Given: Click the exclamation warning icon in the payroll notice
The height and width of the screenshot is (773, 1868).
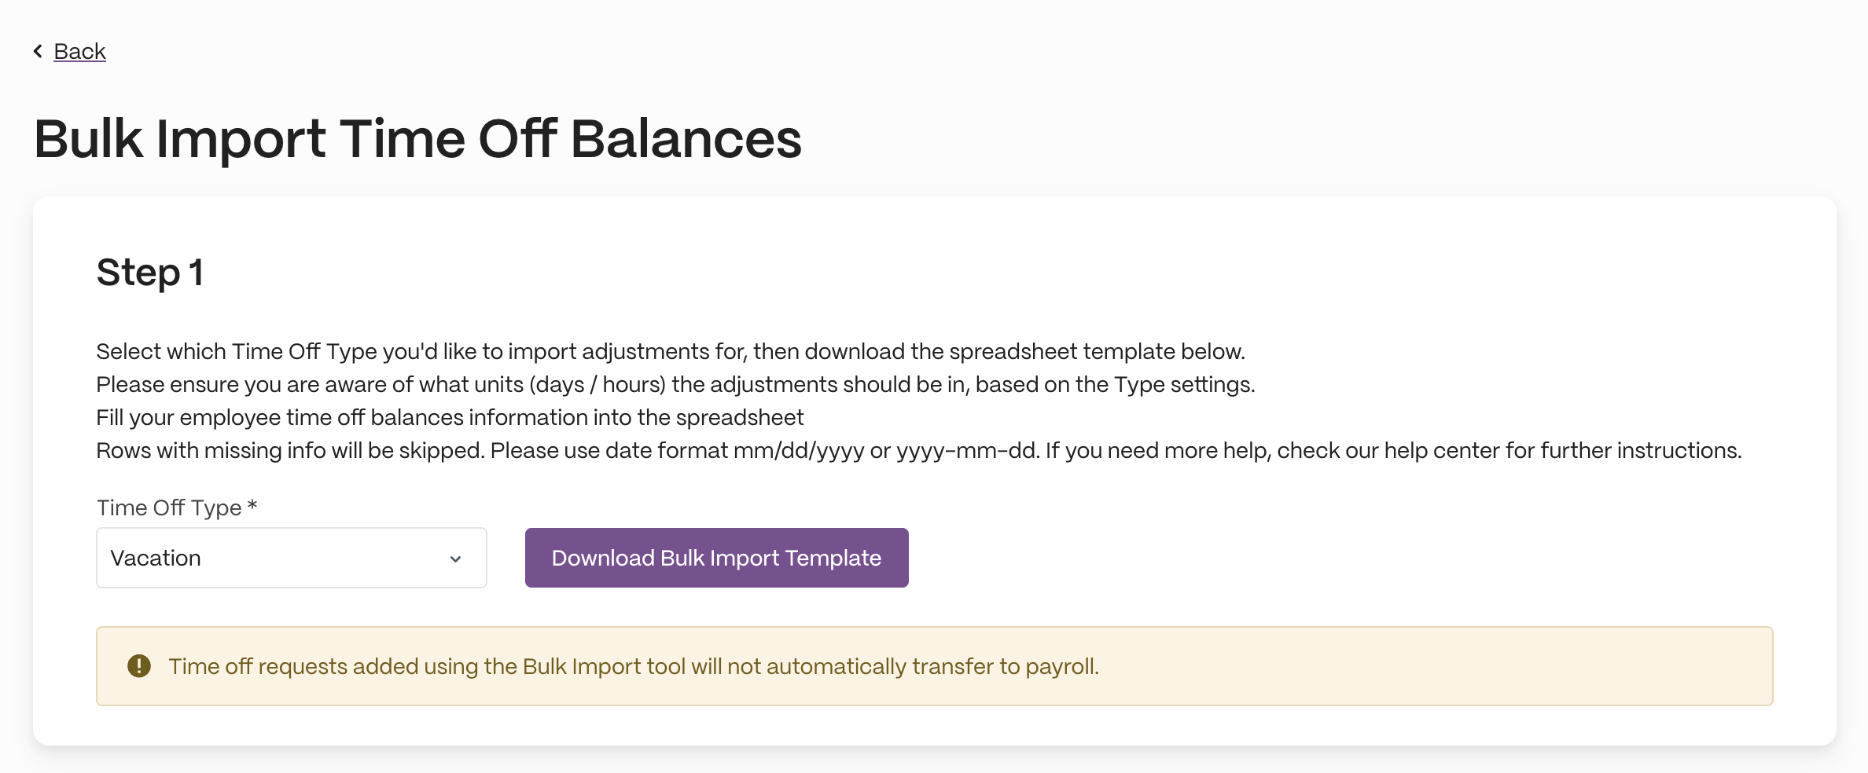Looking at the screenshot, I should (x=139, y=666).
